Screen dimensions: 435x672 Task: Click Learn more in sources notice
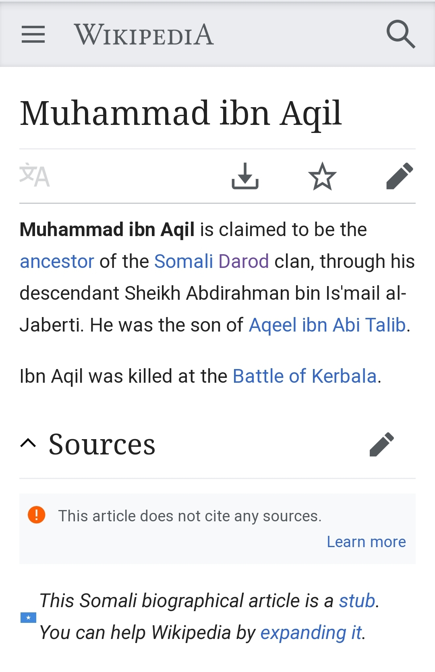pos(366,542)
